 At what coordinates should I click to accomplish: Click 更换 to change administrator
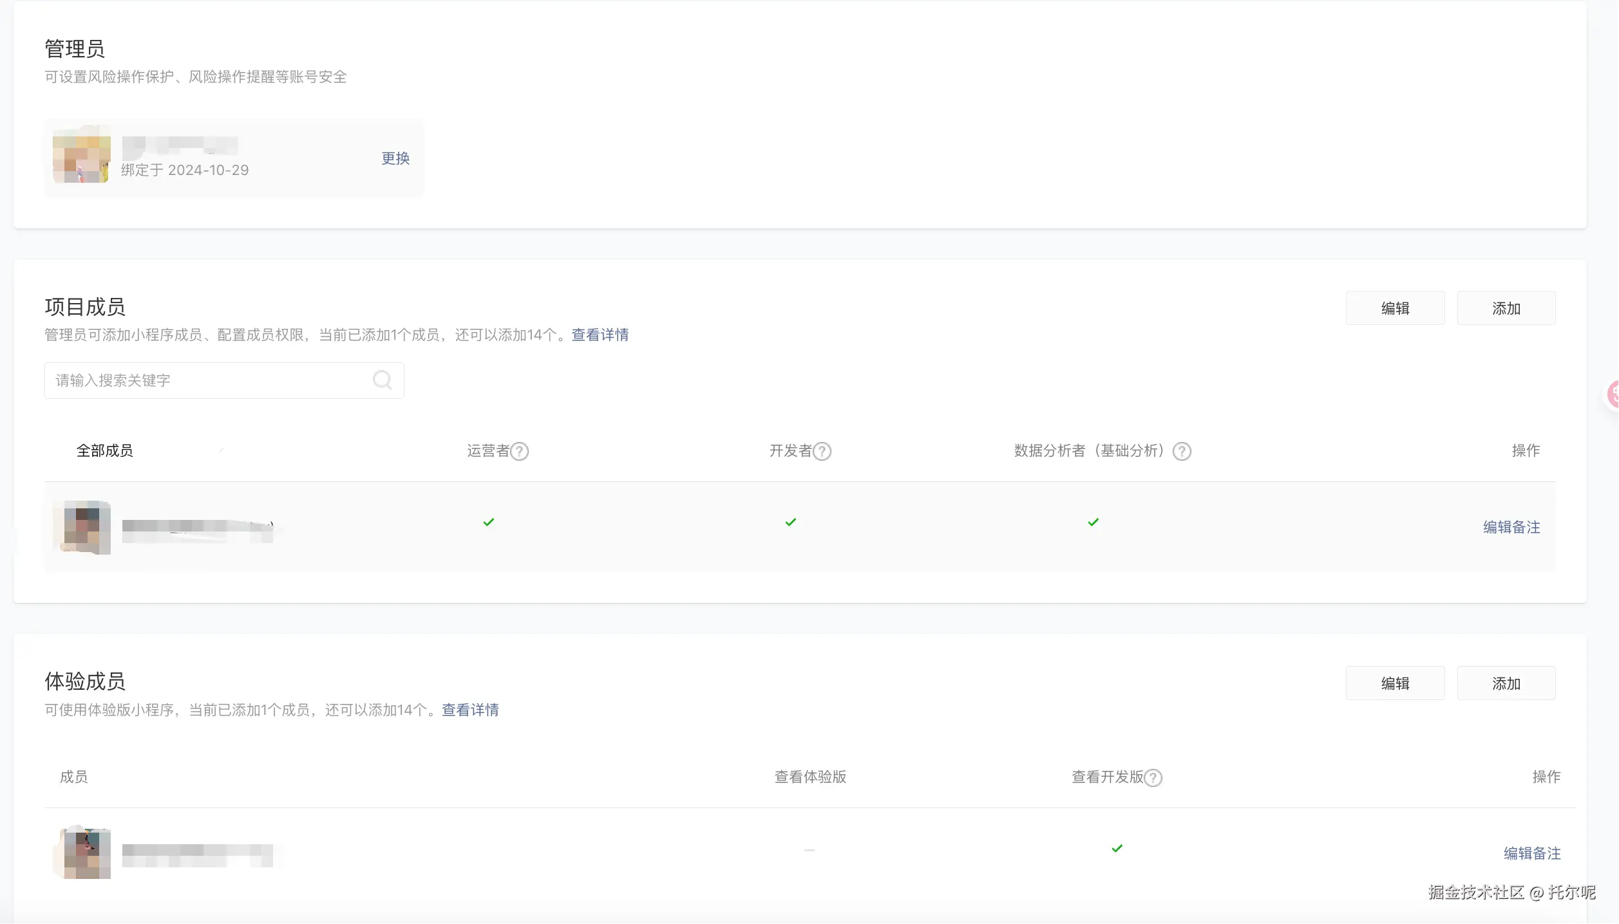[x=395, y=158]
